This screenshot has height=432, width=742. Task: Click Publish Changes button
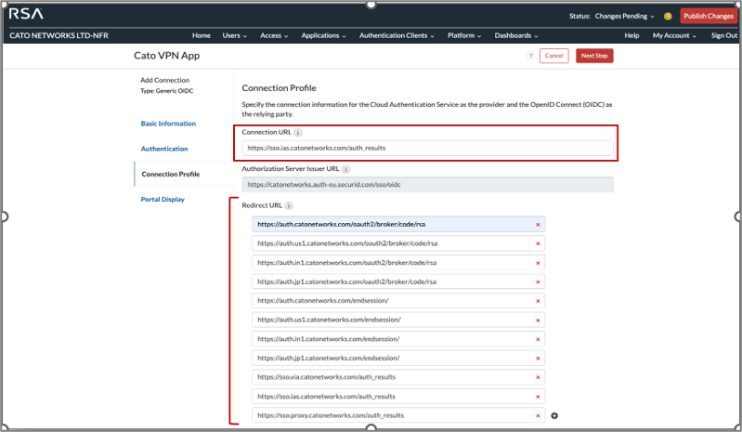coord(709,16)
